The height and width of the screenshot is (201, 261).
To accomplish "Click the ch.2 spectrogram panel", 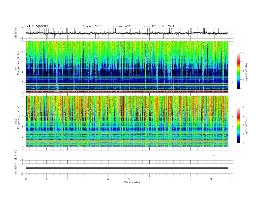I will tap(127, 122).
